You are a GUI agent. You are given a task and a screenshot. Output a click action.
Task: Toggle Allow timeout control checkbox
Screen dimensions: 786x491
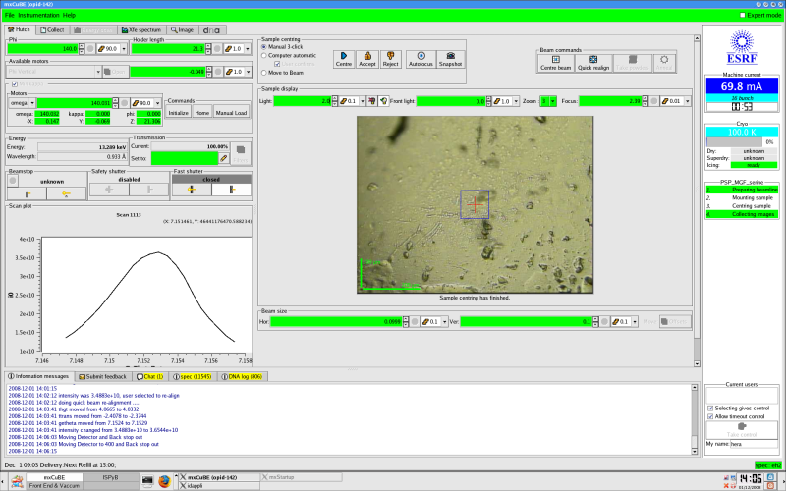tap(710, 416)
